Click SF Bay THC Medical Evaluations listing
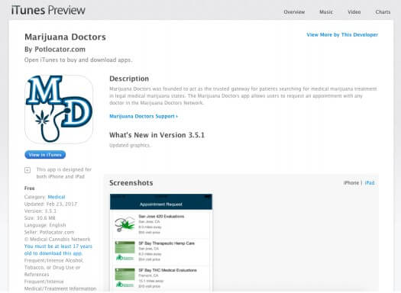401x293 pixels. [161, 278]
